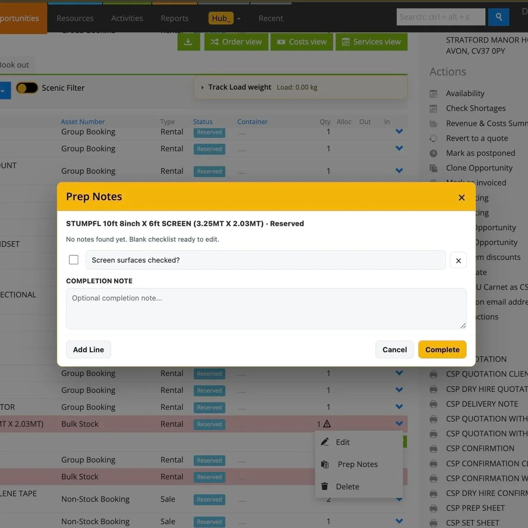Click the 'No notes found yet' message text
528x528 pixels.
coord(142,239)
